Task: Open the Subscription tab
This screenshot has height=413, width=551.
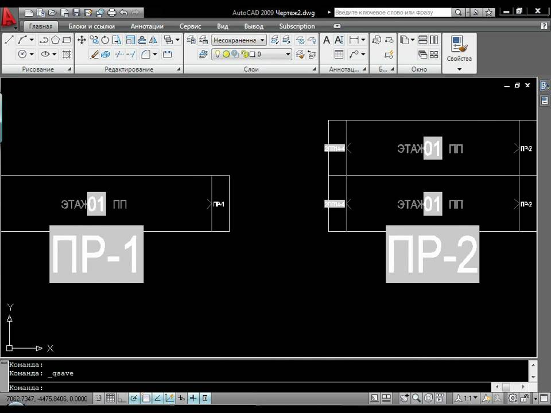Action: pyautogui.click(x=297, y=26)
